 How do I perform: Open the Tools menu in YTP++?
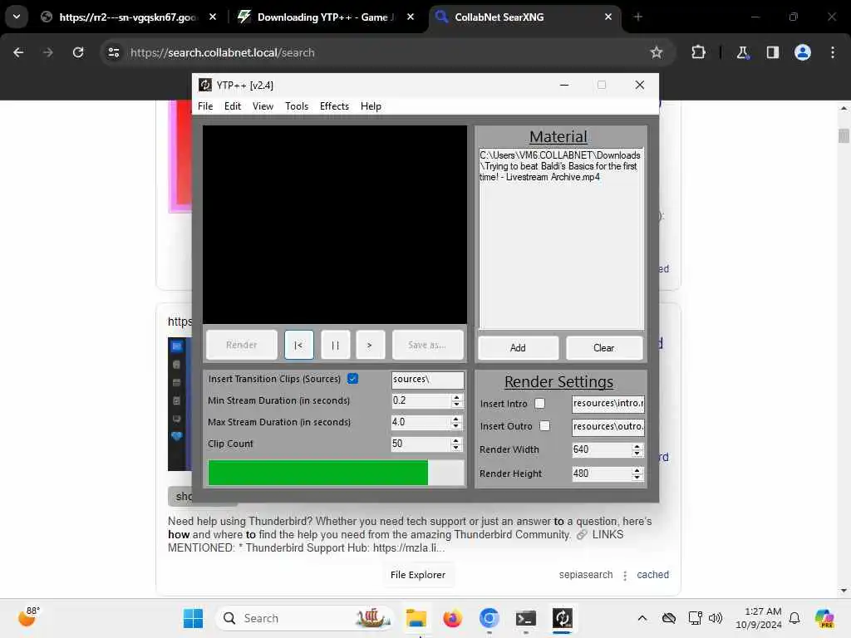click(297, 106)
